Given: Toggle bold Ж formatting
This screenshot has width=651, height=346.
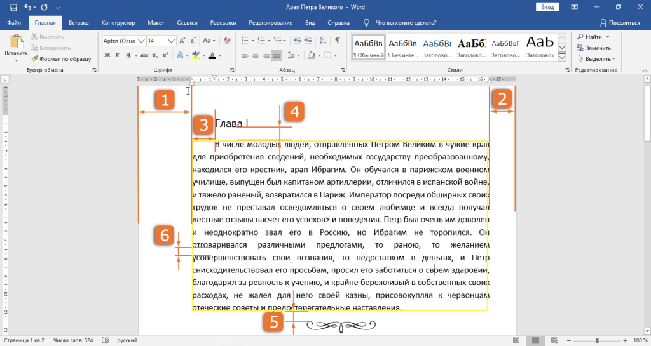Looking at the screenshot, I should click(107, 55).
